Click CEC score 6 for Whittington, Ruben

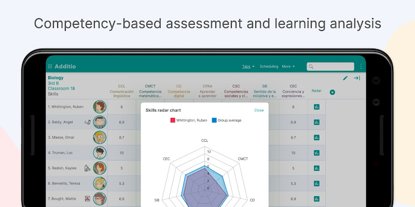(293, 107)
